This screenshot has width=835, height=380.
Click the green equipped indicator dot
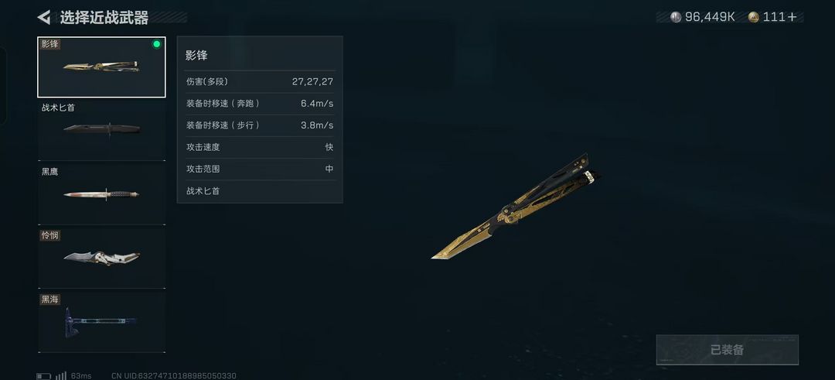click(x=156, y=44)
